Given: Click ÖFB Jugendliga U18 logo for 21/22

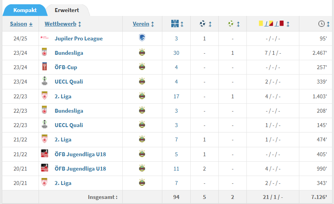Looking at the screenshot, I should (x=44, y=153).
